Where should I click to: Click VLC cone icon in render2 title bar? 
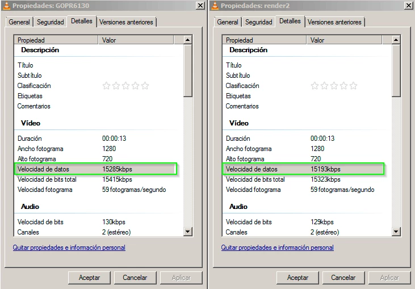[214, 5]
